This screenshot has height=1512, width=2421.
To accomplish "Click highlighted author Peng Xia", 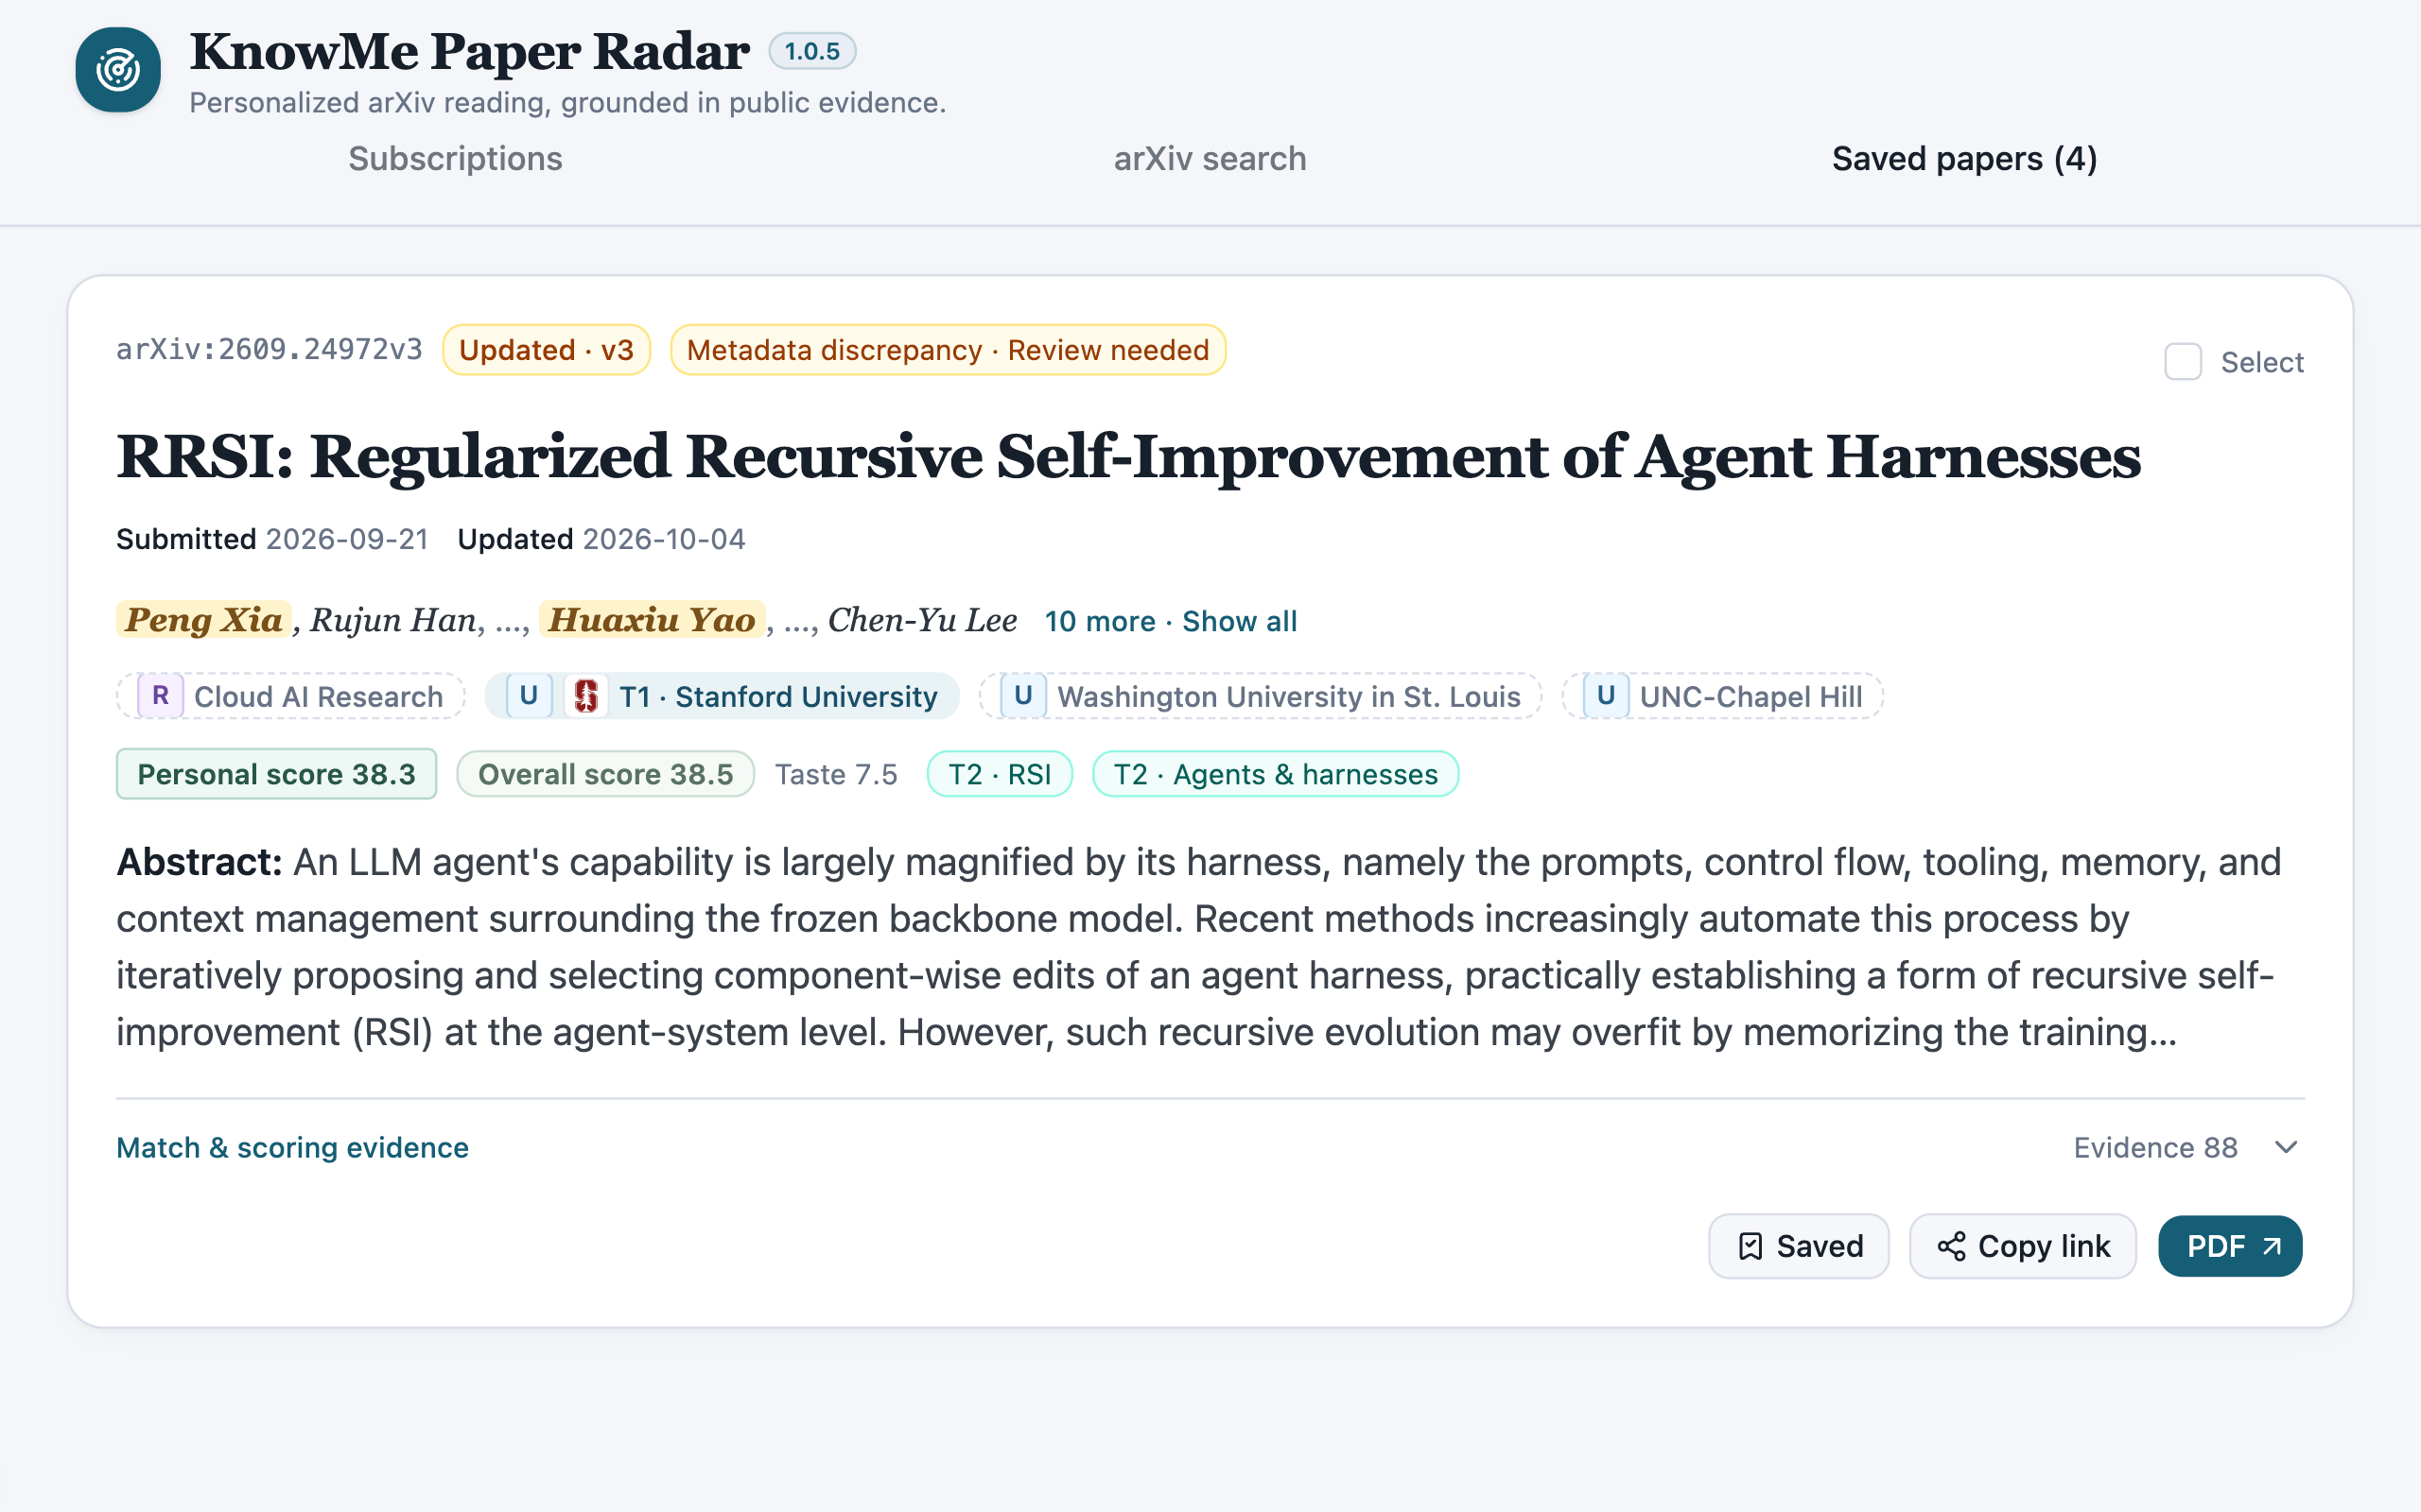I will tap(204, 620).
